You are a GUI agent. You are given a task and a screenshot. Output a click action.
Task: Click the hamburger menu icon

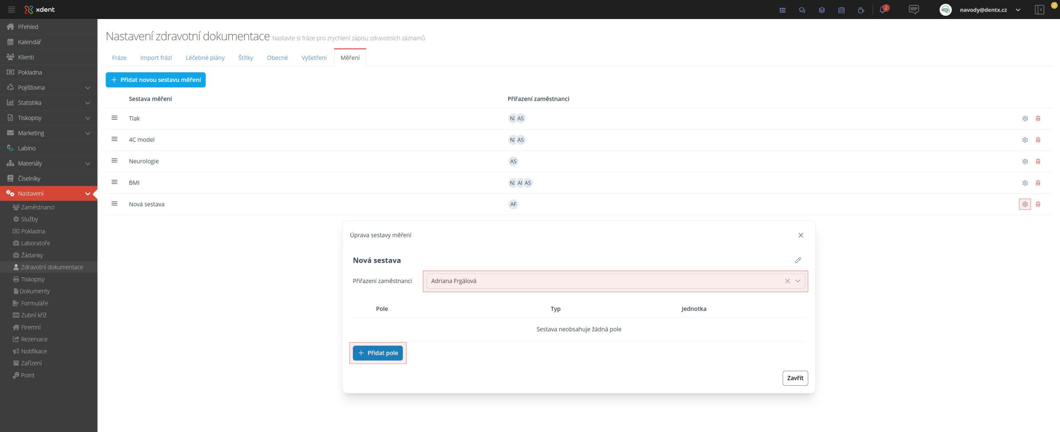click(12, 10)
